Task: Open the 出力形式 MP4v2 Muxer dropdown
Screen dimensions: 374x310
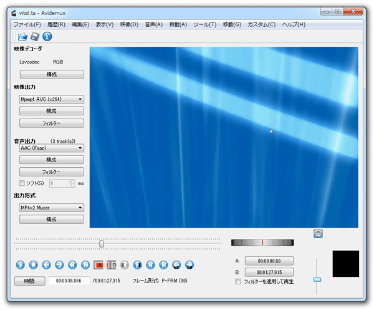Action: coord(51,208)
